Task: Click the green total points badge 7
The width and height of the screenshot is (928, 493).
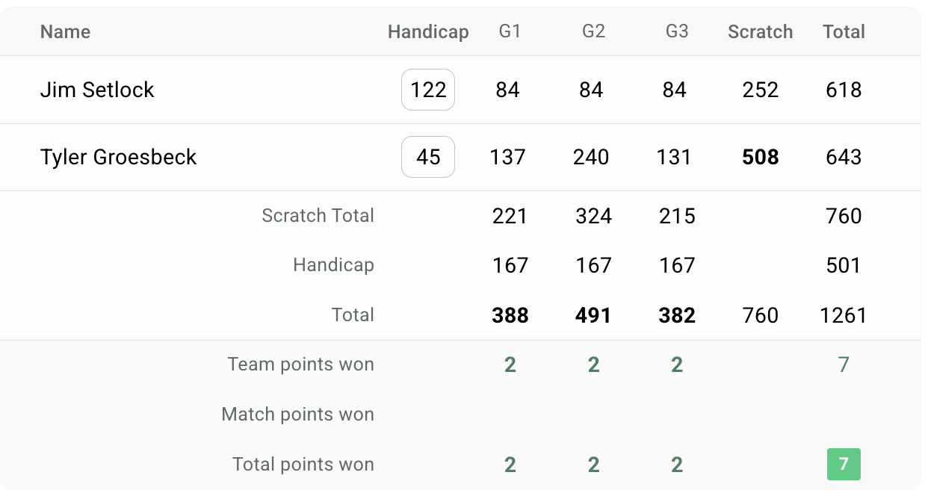Action: (x=844, y=464)
